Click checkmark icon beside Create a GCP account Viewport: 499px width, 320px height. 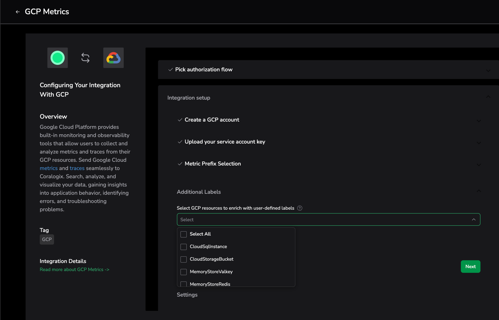[x=180, y=120]
